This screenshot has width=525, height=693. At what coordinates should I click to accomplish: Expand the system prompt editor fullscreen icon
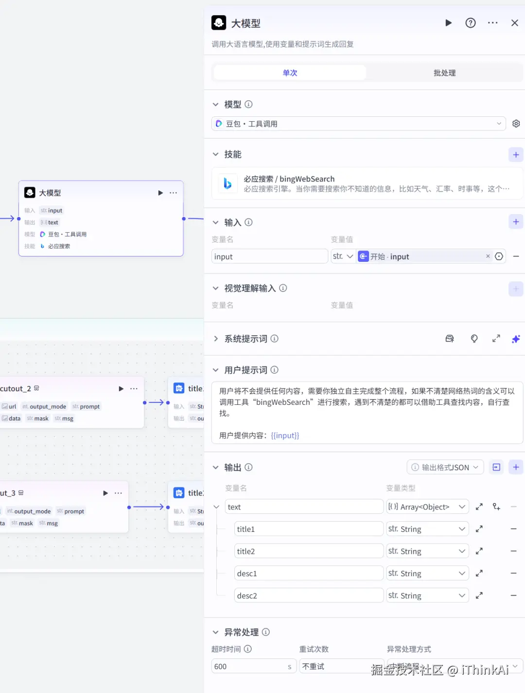click(x=496, y=338)
